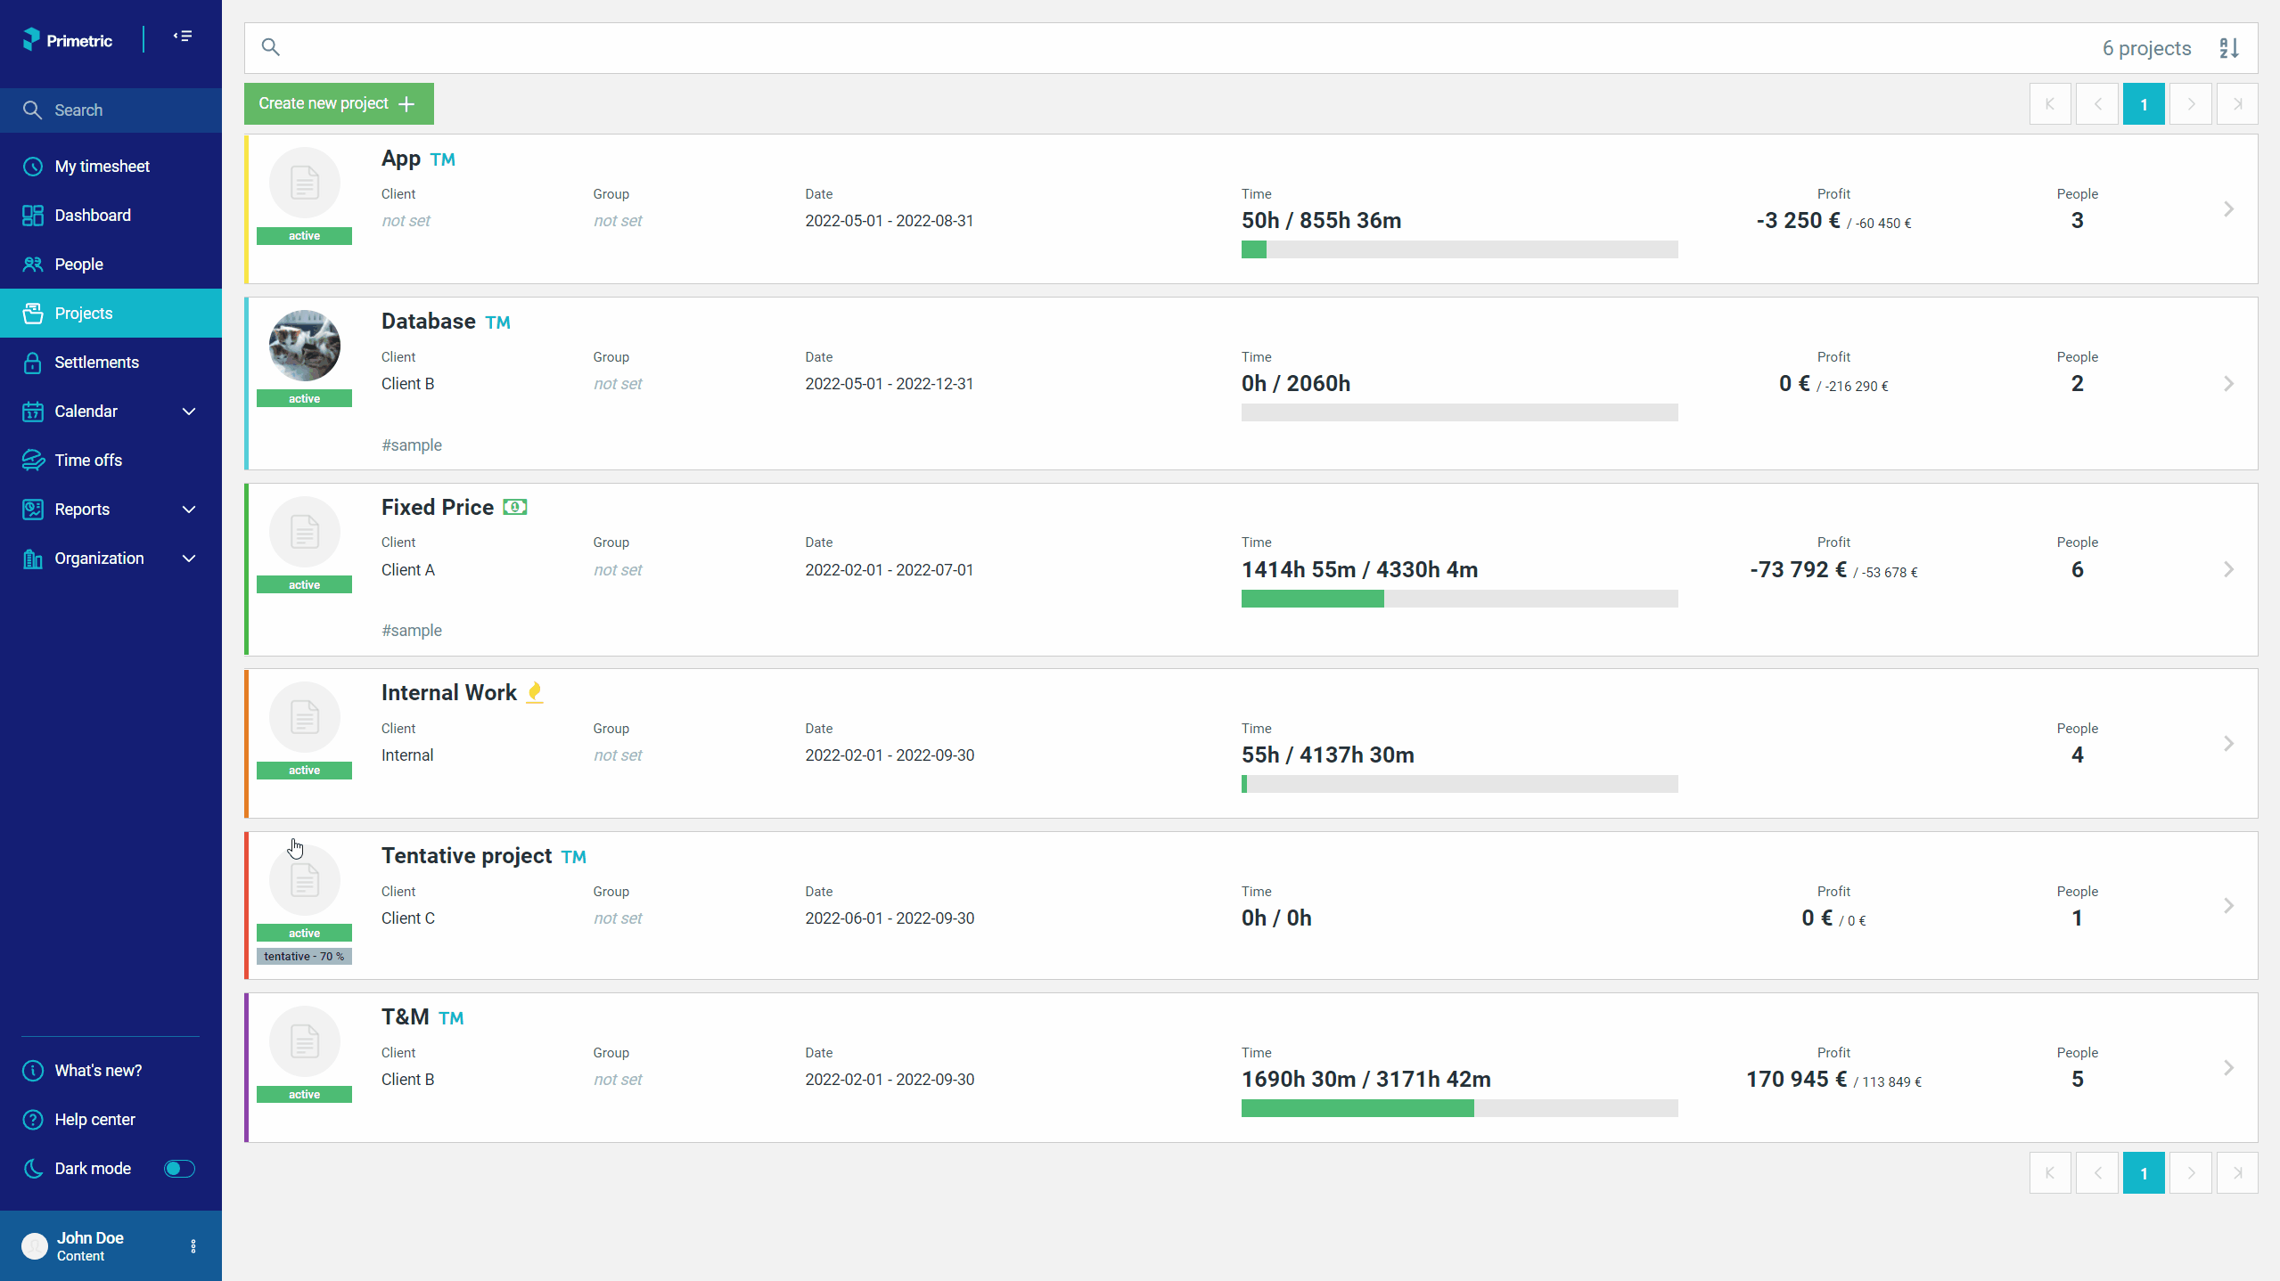The image size is (2280, 1281).
Task: Go to next page in top pagination
Action: [x=2191, y=104]
